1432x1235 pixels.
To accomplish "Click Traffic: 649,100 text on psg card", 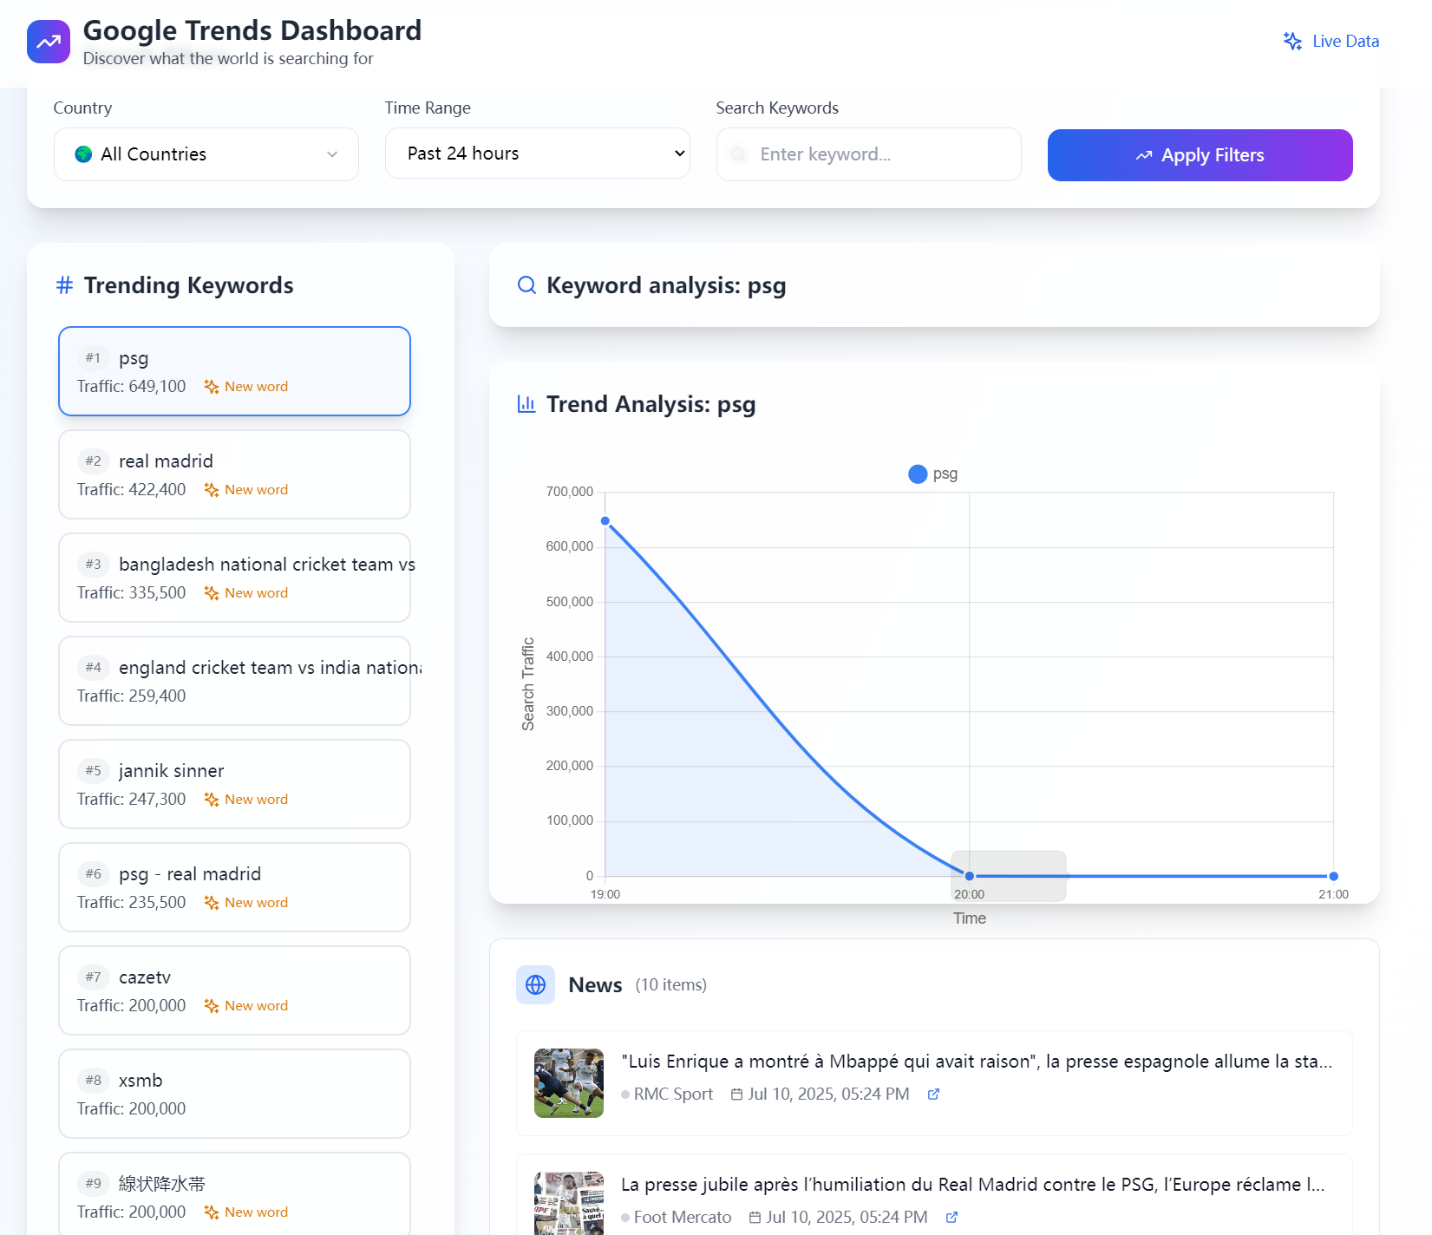I will [131, 387].
